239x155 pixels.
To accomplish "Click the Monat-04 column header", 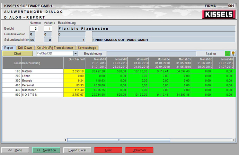I will click(x=159, y=63).
